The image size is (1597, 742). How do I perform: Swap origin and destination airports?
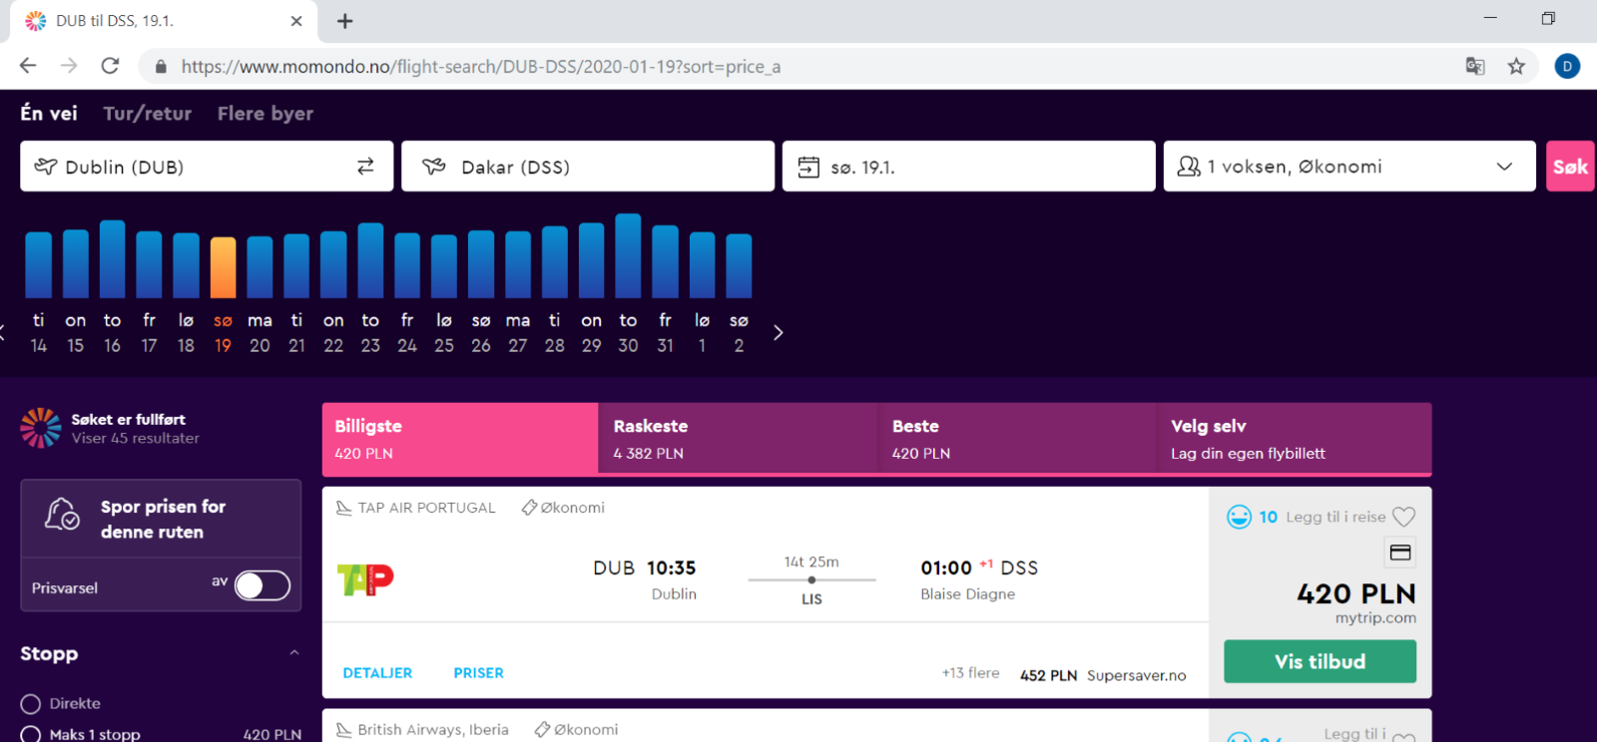(x=365, y=167)
